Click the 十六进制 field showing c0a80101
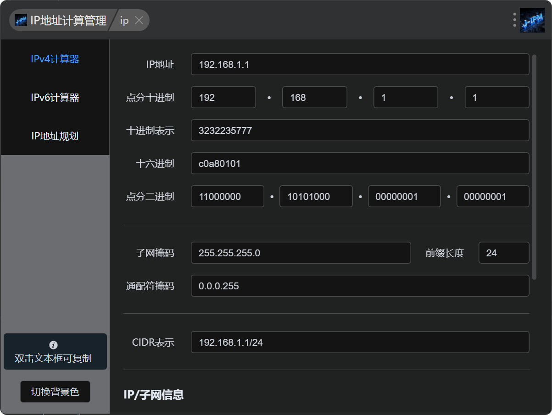Viewport: 552px width, 415px height. 360,164
